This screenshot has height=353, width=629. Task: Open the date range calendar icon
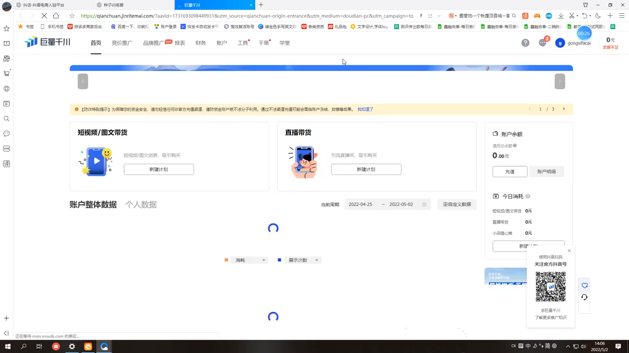(x=424, y=204)
